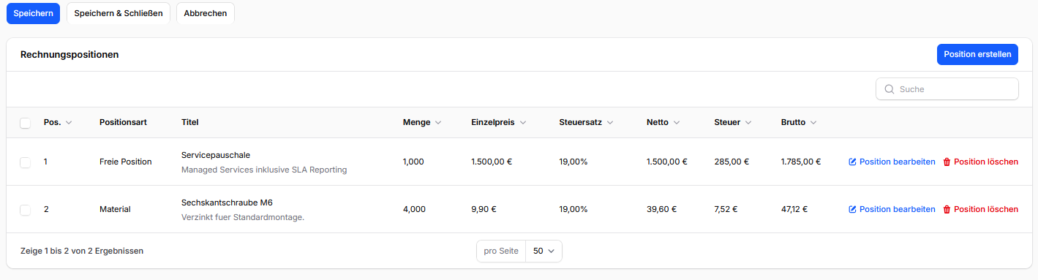
Task: Check the box for row Servicepauschale
Action: [x=26, y=162]
